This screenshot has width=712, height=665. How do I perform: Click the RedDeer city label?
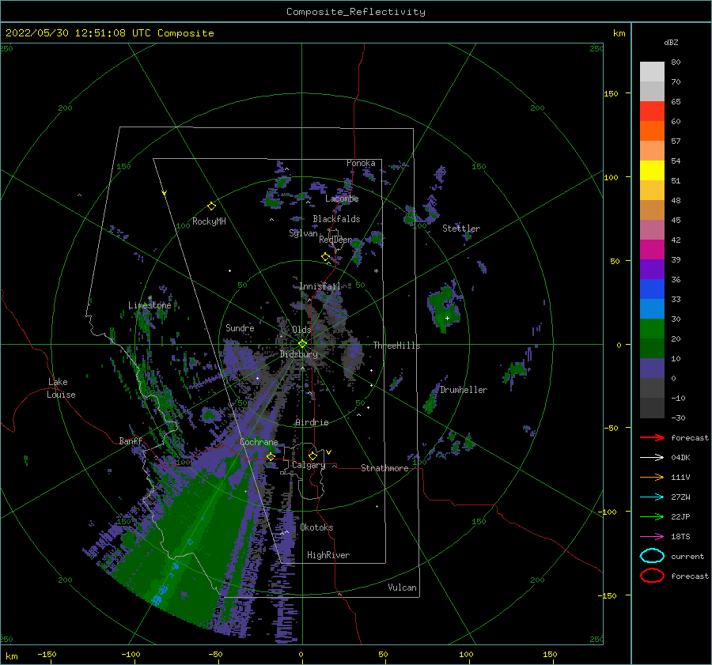tap(335, 240)
